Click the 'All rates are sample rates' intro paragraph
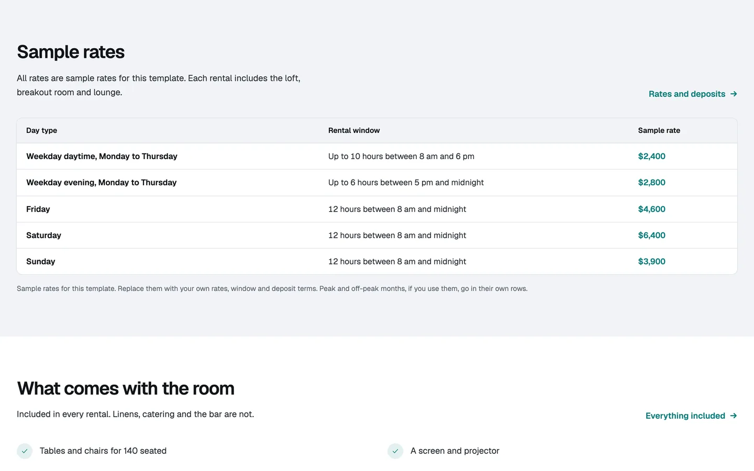 click(159, 85)
